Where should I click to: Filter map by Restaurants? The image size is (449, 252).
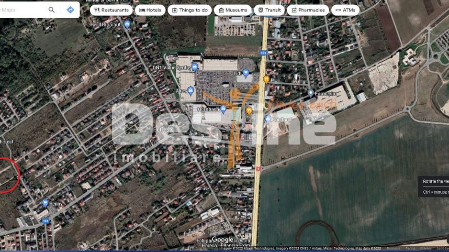pos(112,10)
